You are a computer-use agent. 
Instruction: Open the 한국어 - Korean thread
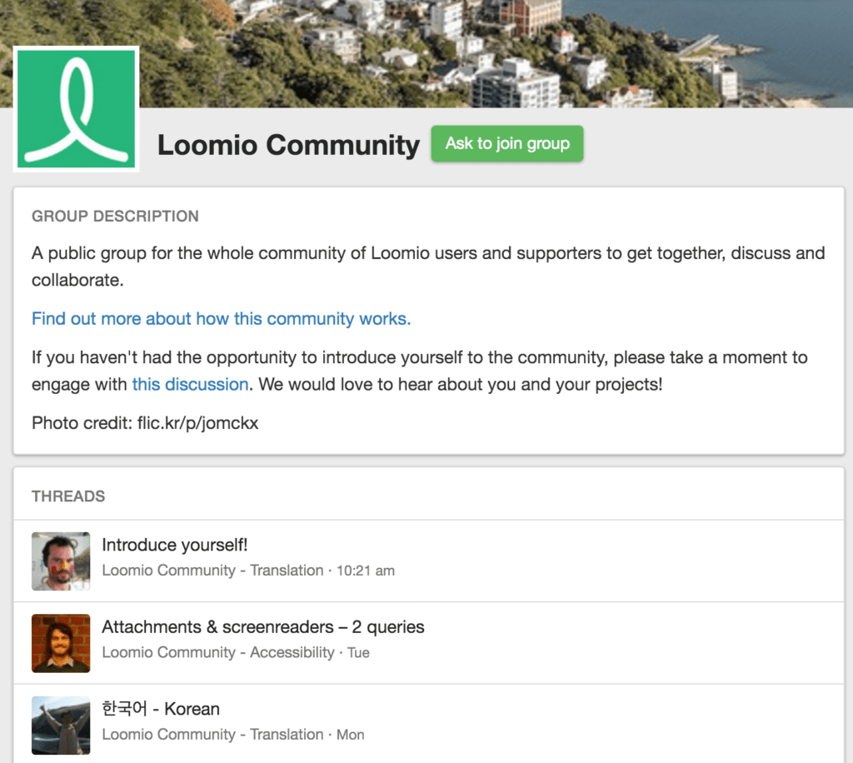[x=160, y=708]
